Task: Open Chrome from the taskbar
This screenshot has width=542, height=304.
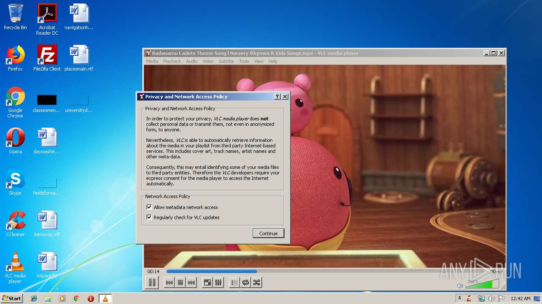Action: tap(76, 299)
